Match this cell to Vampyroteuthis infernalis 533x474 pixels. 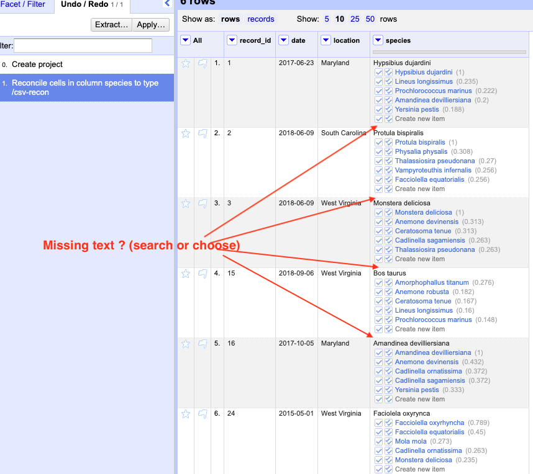coord(379,171)
